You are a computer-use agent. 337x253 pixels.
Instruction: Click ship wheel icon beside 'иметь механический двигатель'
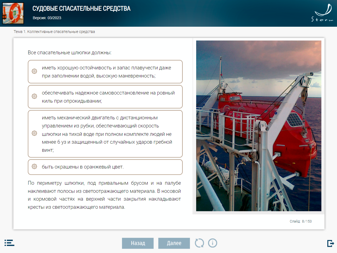pos(34,133)
